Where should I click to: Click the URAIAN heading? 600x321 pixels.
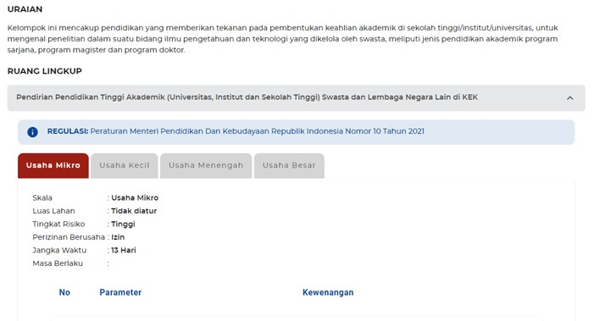(x=25, y=9)
